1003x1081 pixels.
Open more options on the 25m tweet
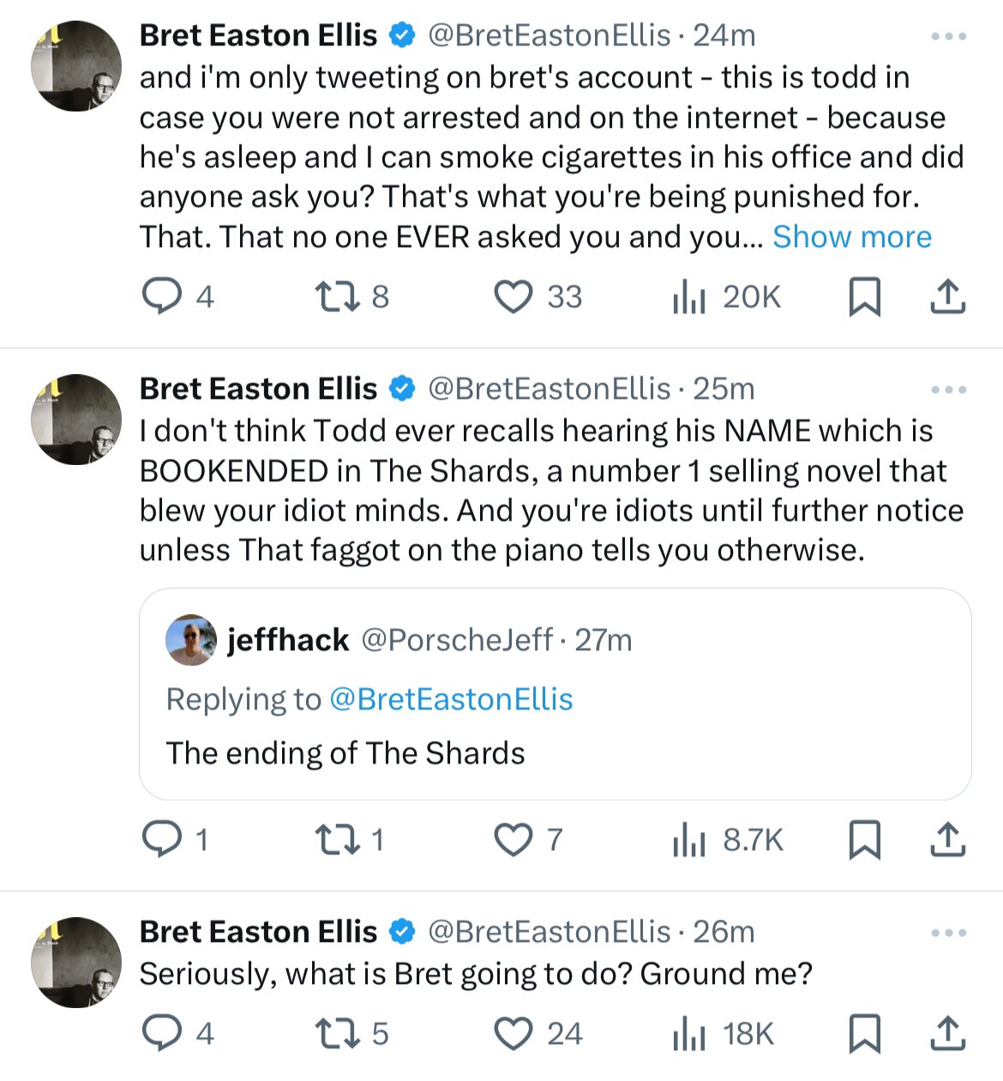(949, 390)
